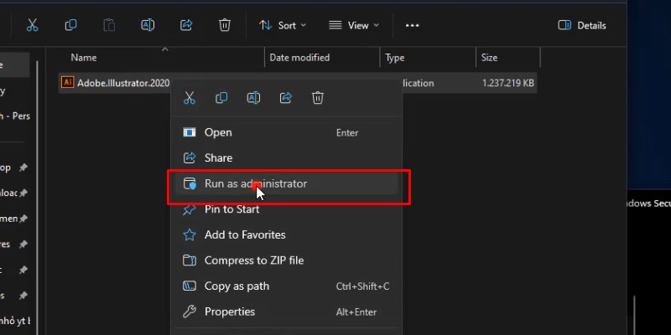Click the Cut scissors icon in the context menu
671x335 pixels.
190,98
